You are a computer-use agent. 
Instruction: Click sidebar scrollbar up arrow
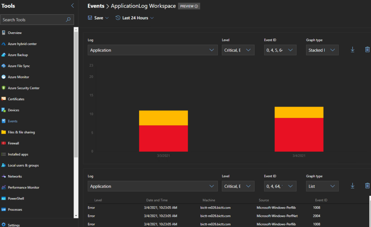point(76,30)
